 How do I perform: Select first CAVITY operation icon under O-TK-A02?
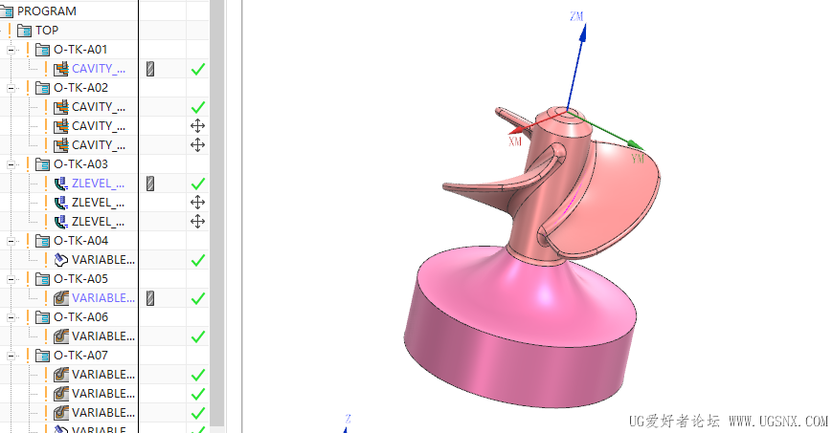click(61, 107)
